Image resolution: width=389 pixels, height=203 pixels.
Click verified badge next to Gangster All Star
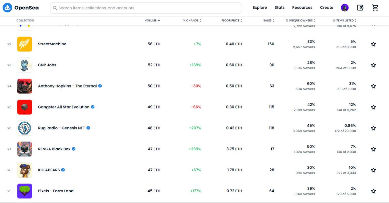(x=93, y=107)
